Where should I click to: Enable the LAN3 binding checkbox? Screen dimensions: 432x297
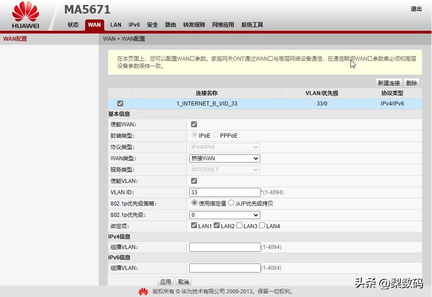point(239,225)
